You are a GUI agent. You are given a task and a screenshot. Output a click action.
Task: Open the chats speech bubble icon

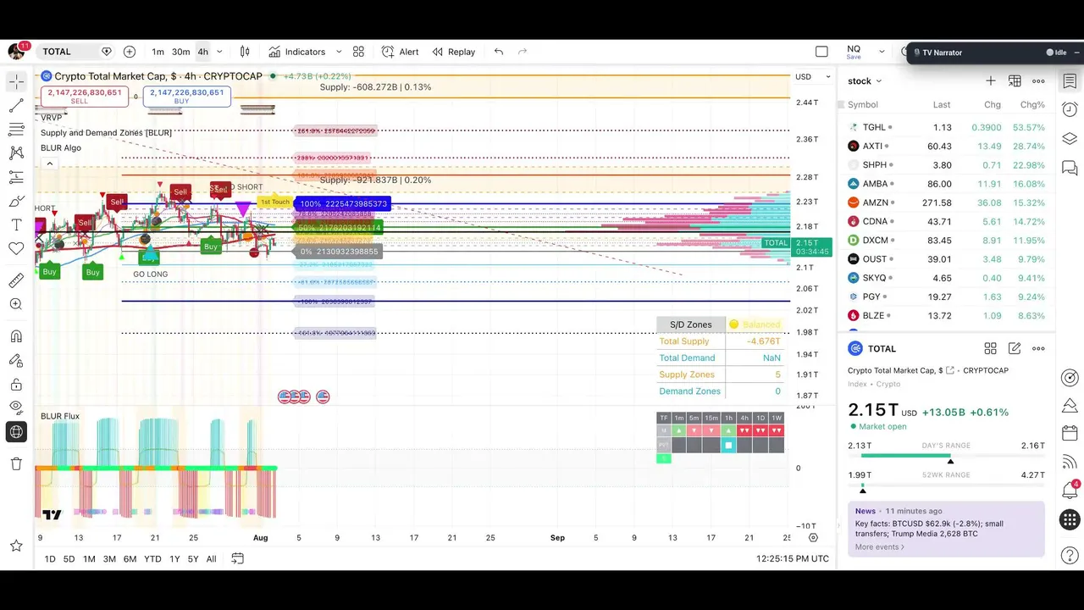[1070, 168]
